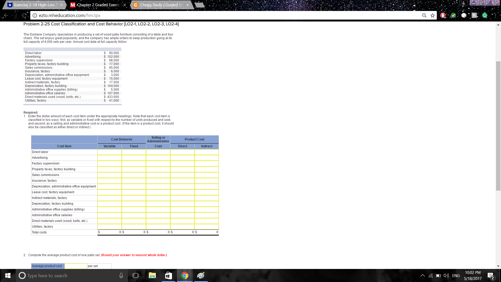Open the Honey extension icon
Viewport: 501px width, 282px height.
point(474,15)
